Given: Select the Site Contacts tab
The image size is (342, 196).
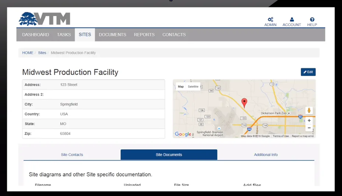Looking at the screenshot, I should coord(72,154).
